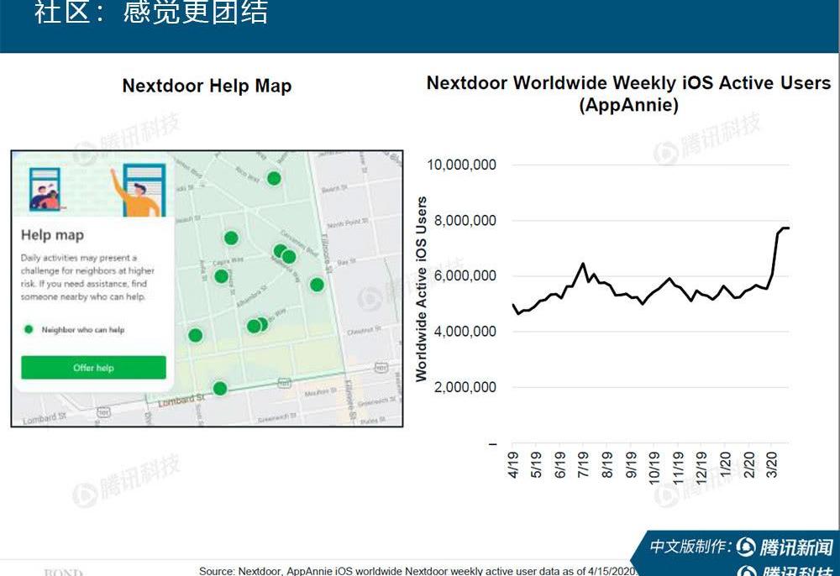Click the 101 shield beside Lombard St label at bottom left
Screen dimensions: 840x576
102,412
